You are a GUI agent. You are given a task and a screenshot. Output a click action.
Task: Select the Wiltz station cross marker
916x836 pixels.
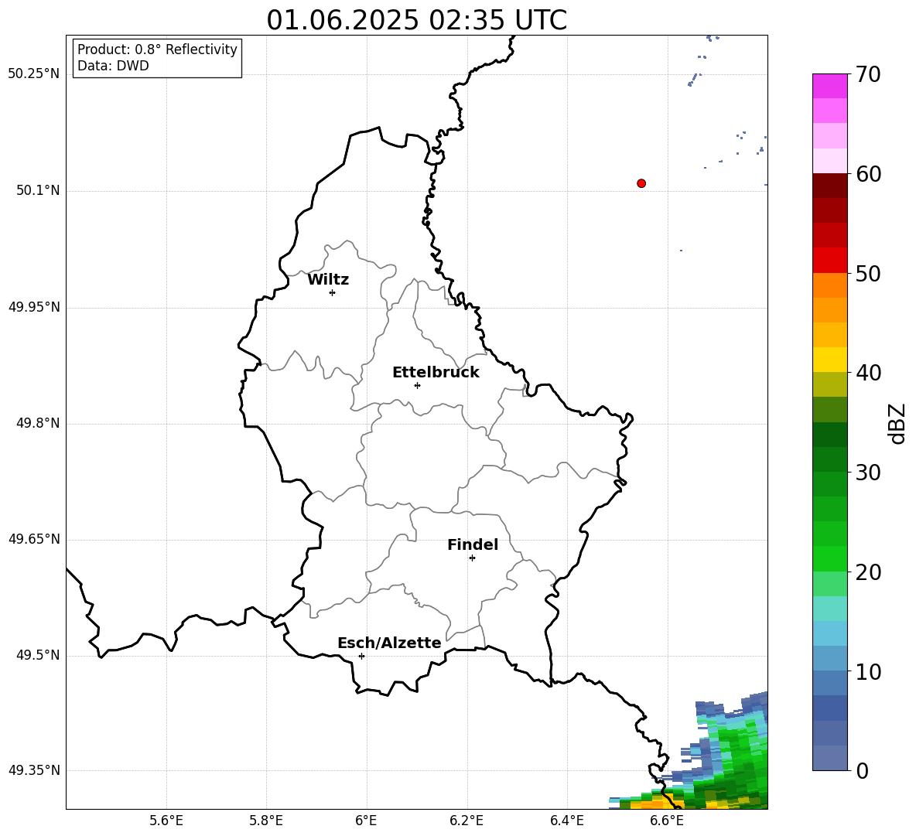pos(333,292)
